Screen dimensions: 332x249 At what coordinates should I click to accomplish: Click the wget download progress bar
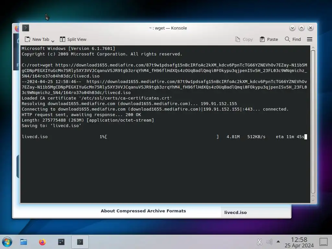pos(162,136)
